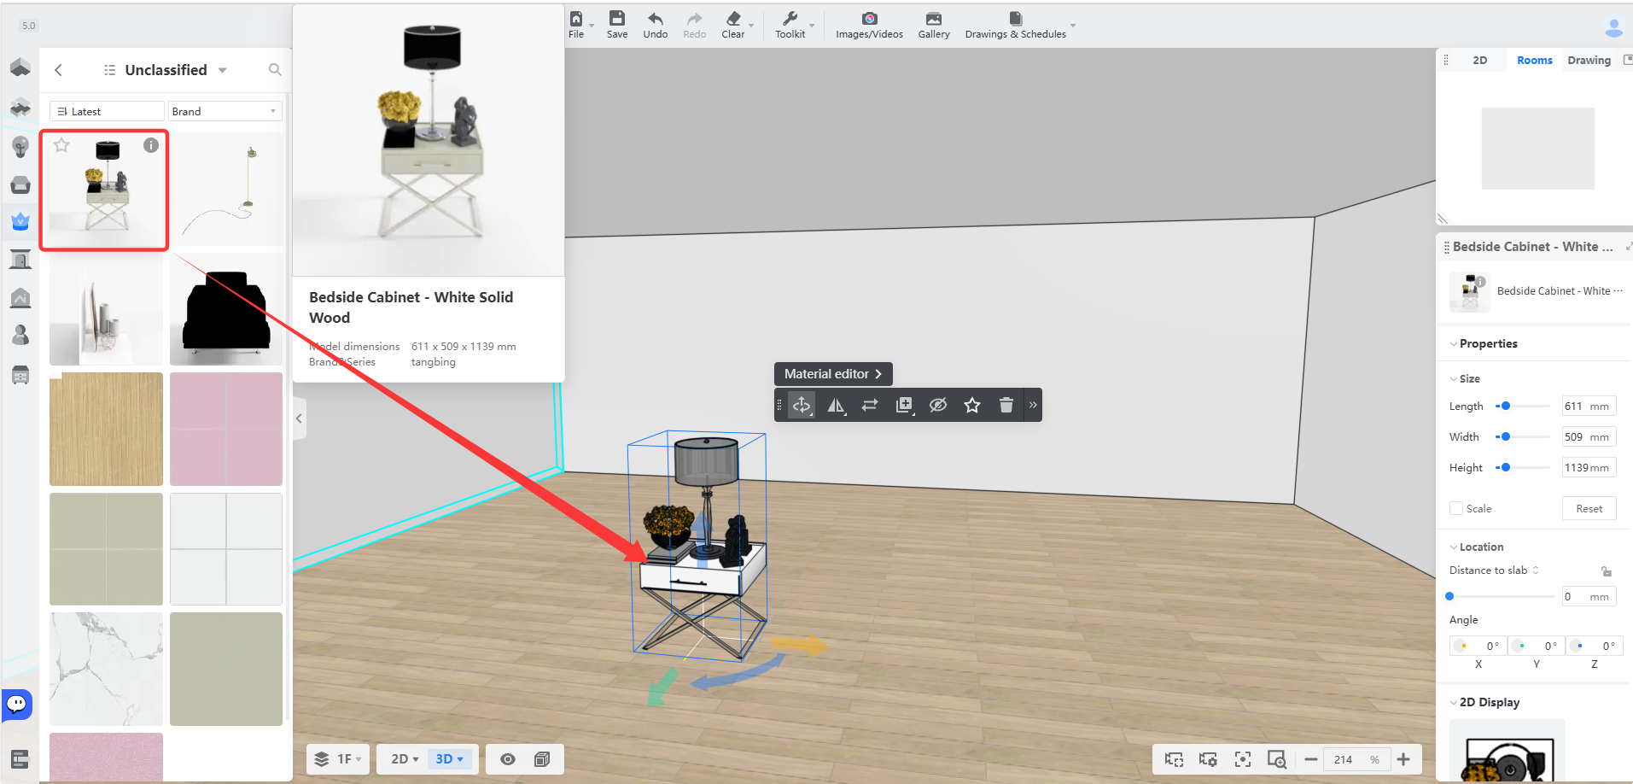Switch minimap to Rooms tab

[1535, 60]
